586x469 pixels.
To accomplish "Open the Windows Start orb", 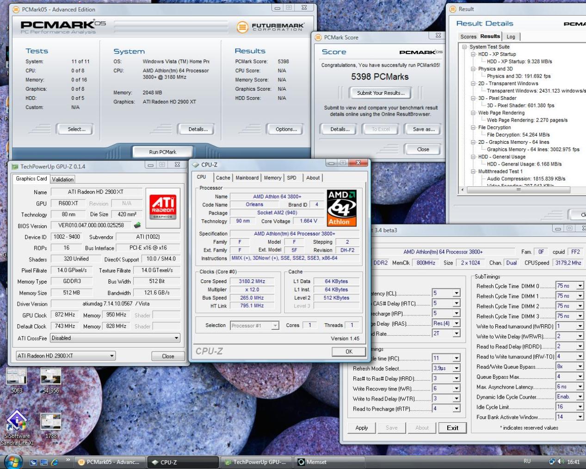I will (x=13, y=461).
